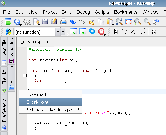Click the Step out braces icon
The image size is (166, 135).
(x=143, y=31)
